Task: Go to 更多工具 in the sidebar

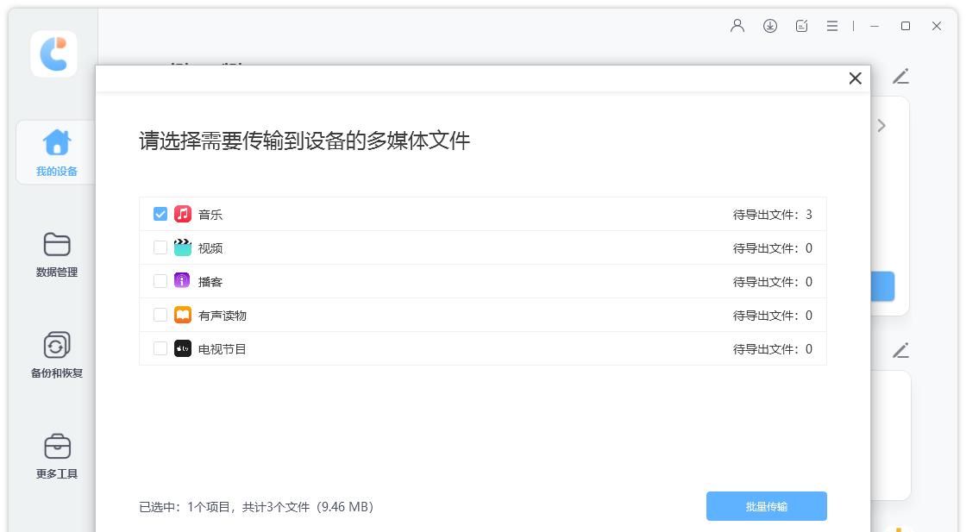Action: pos(55,454)
